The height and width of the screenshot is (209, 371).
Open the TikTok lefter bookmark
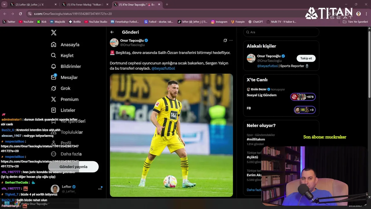point(192,22)
